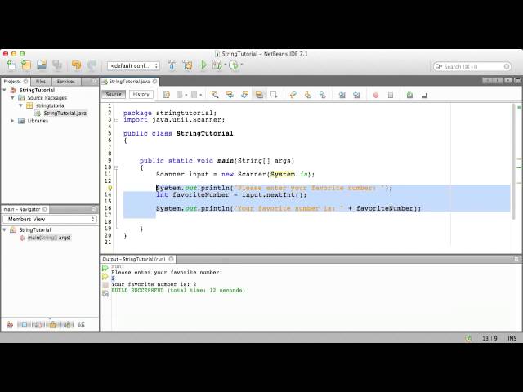Viewport: 523px width, 392px height.
Task: Toggle Rectangular Selection in editor toolbar
Action: (x=274, y=95)
